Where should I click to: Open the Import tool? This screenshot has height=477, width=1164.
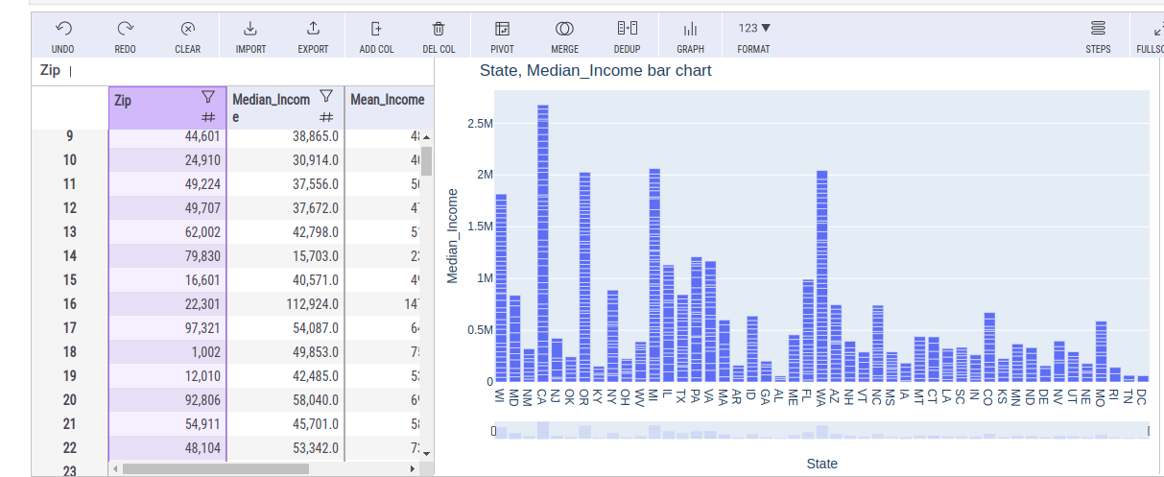[250, 29]
